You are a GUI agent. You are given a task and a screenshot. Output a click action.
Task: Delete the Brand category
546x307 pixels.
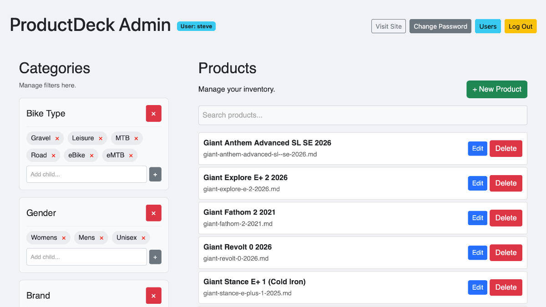[153, 296]
